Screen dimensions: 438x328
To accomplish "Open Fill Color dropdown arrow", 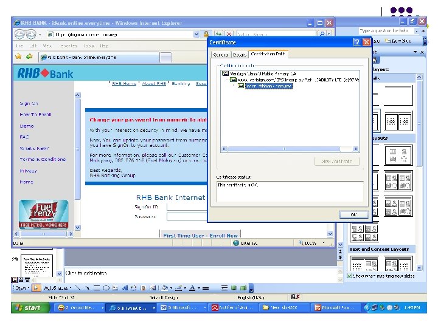I will click(171, 288).
